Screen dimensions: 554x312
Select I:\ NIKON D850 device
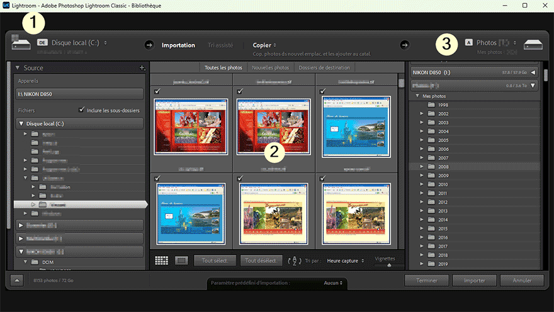[79, 94]
